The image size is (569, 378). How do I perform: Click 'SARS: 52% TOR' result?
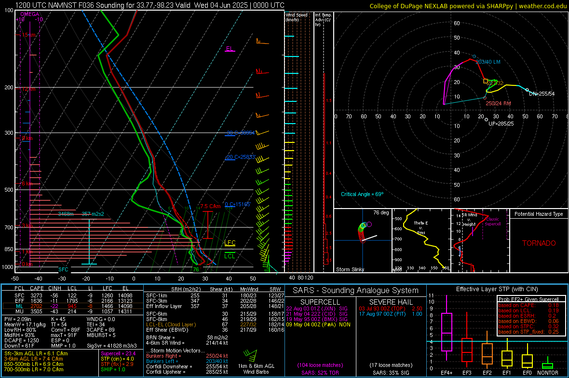(x=320, y=373)
